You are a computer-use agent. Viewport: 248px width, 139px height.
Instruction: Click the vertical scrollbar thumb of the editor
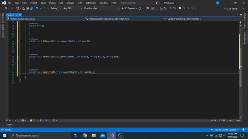pyautogui.click(x=240, y=67)
